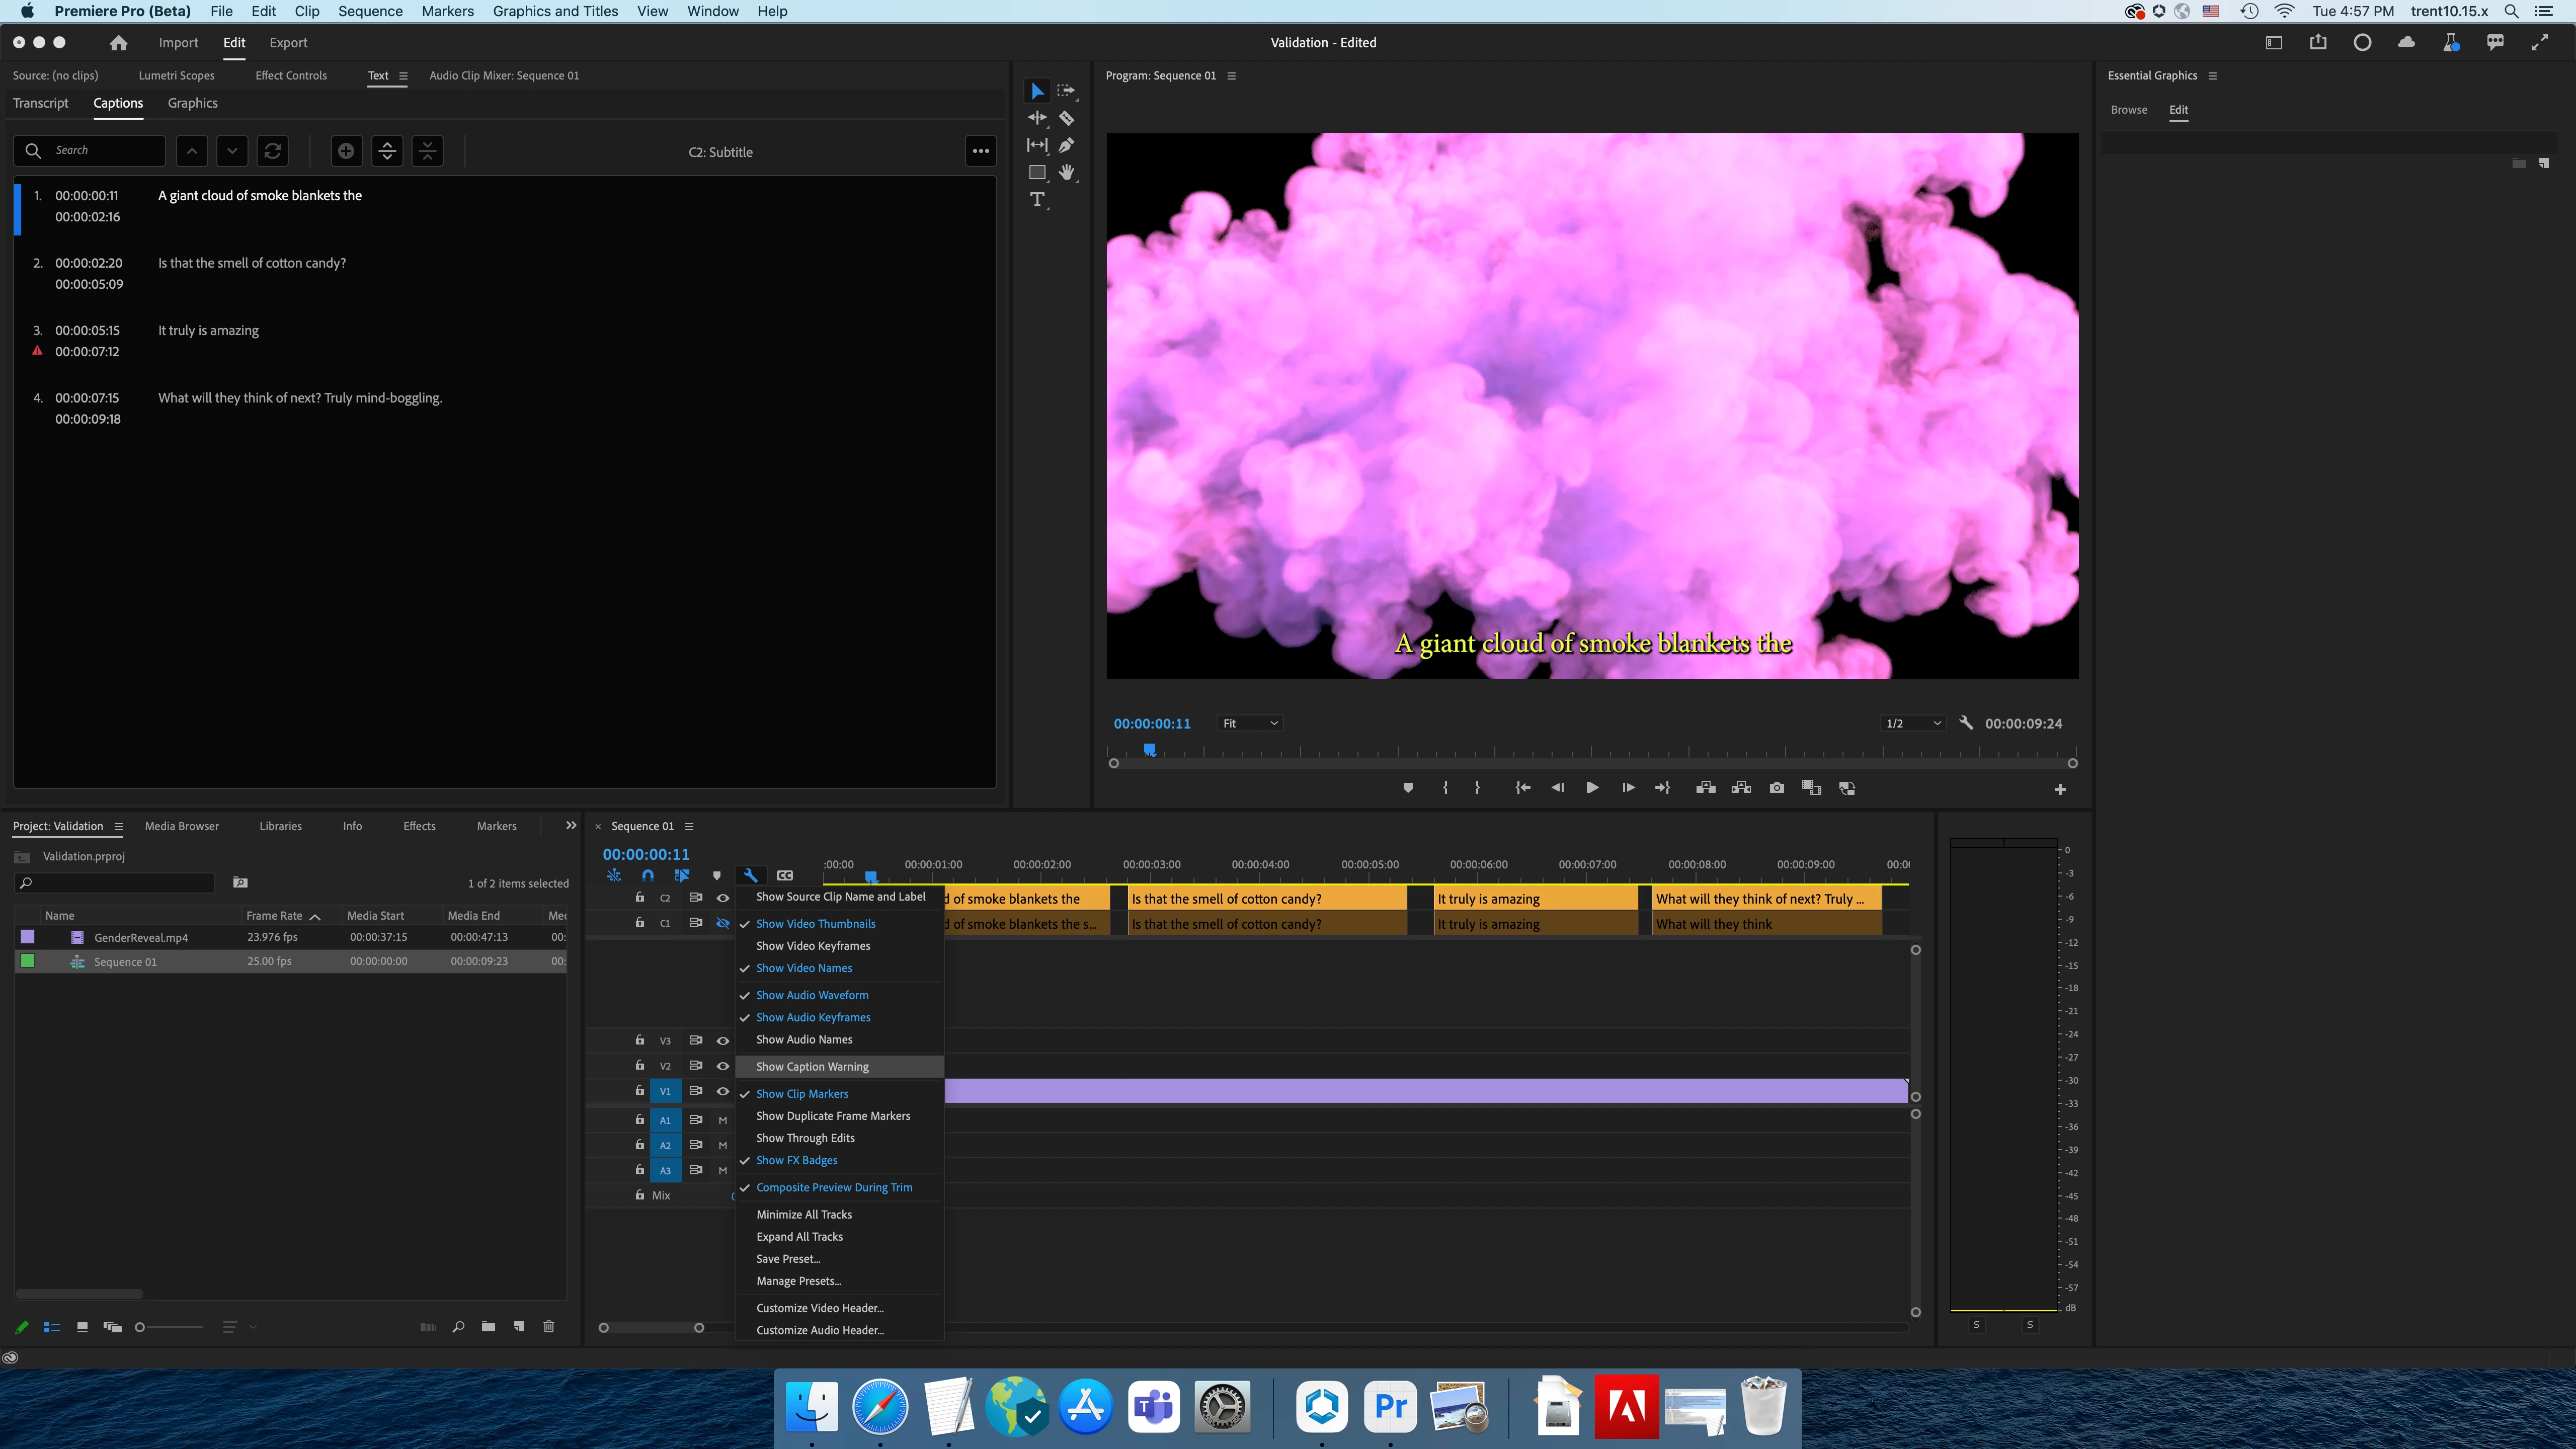Click the Split caption button
The height and width of the screenshot is (1449, 2576).
click(x=387, y=151)
